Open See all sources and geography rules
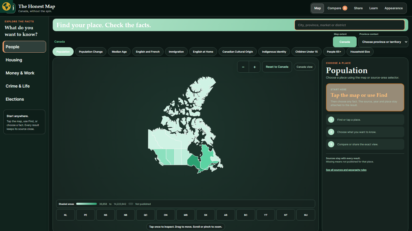The height and width of the screenshot is (231, 412). [346, 170]
